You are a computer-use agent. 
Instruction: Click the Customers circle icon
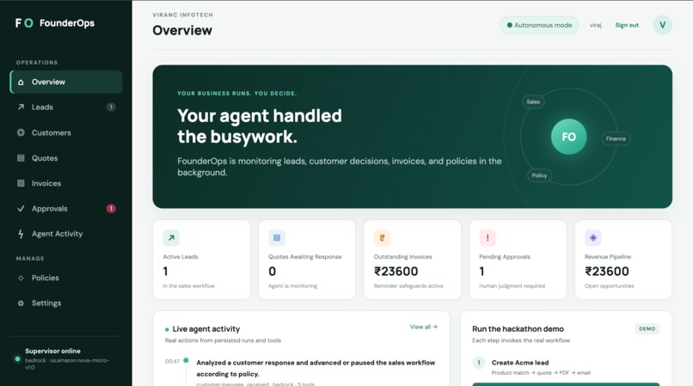(x=21, y=132)
